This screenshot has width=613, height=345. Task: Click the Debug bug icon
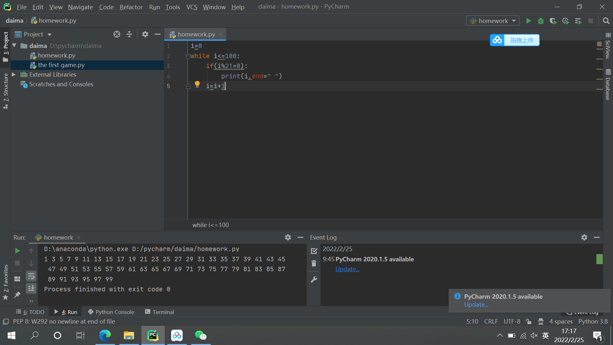pyautogui.click(x=541, y=21)
